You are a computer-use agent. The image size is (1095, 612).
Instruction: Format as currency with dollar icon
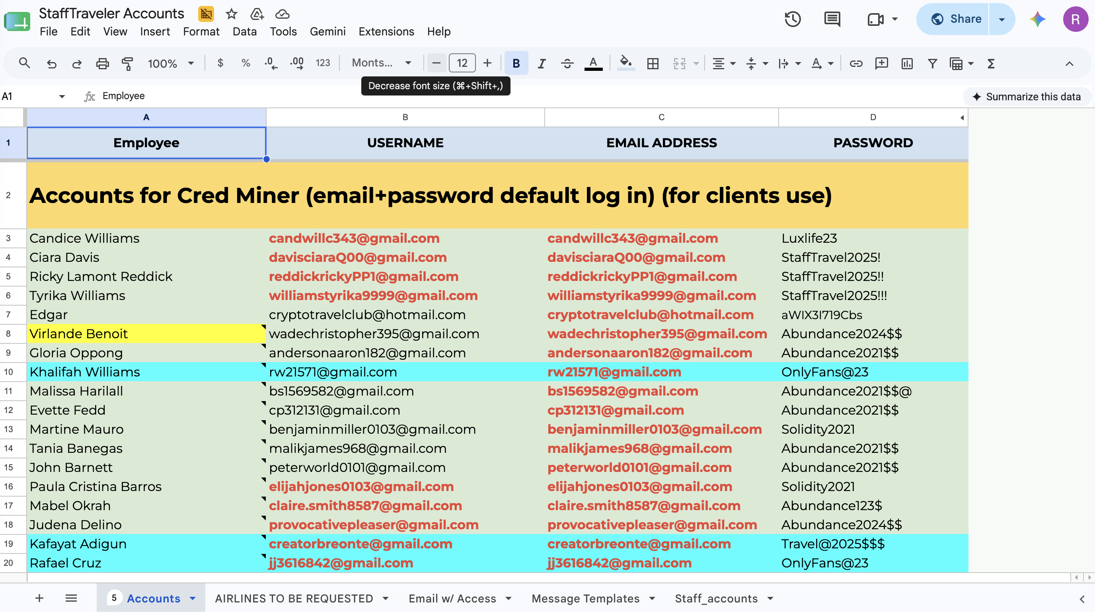(x=220, y=63)
